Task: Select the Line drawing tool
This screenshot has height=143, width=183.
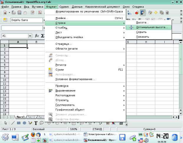Action: point(13,123)
